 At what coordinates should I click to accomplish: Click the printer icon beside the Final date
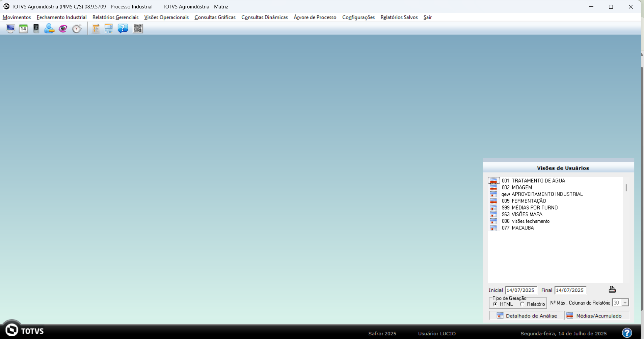pos(612,289)
